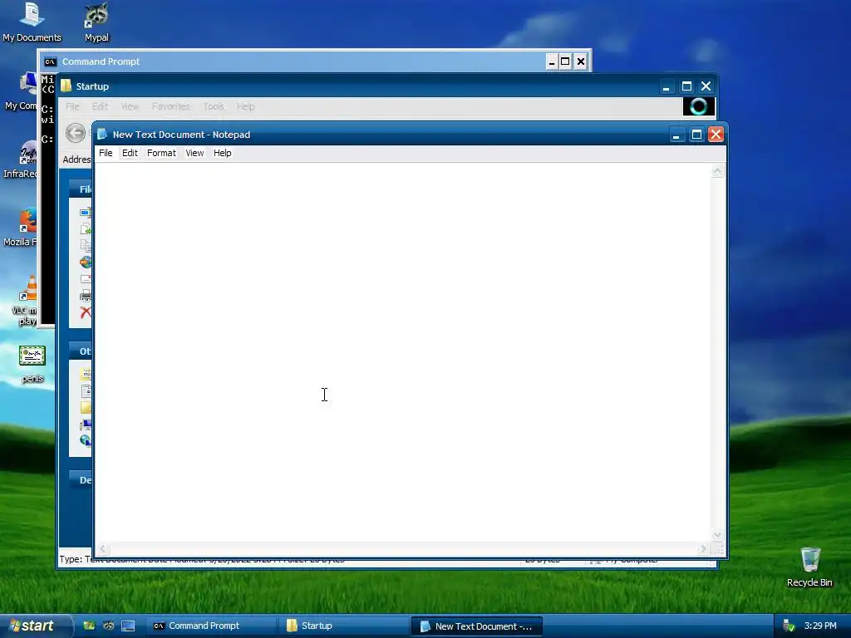Open Favorites menu in Startup window
851x638 pixels.
point(171,106)
